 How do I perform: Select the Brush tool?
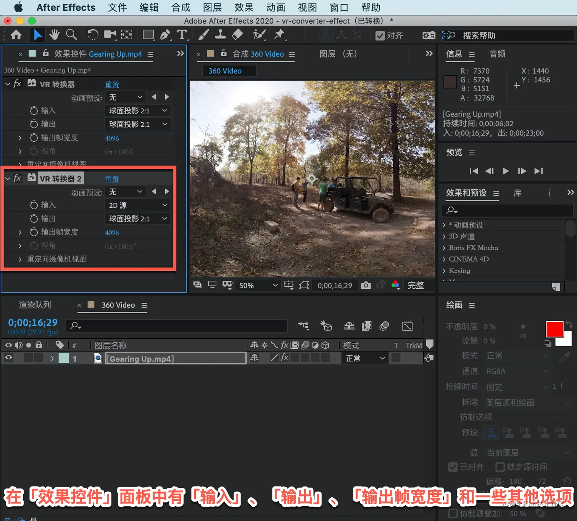[x=203, y=35]
